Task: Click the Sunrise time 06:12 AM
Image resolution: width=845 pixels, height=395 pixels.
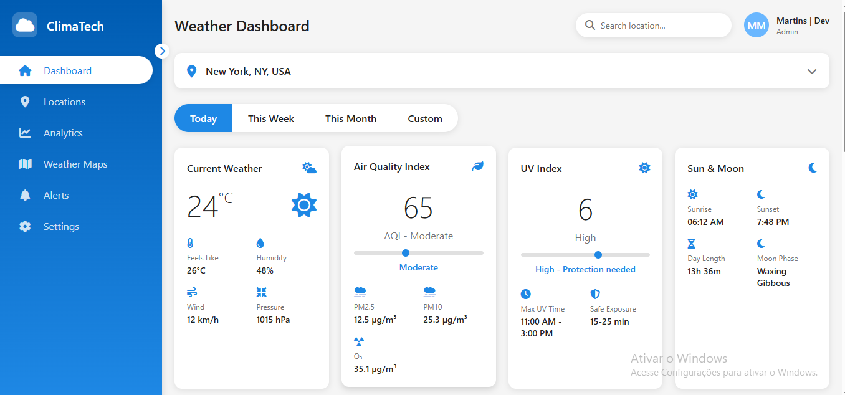Action: click(x=705, y=222)
